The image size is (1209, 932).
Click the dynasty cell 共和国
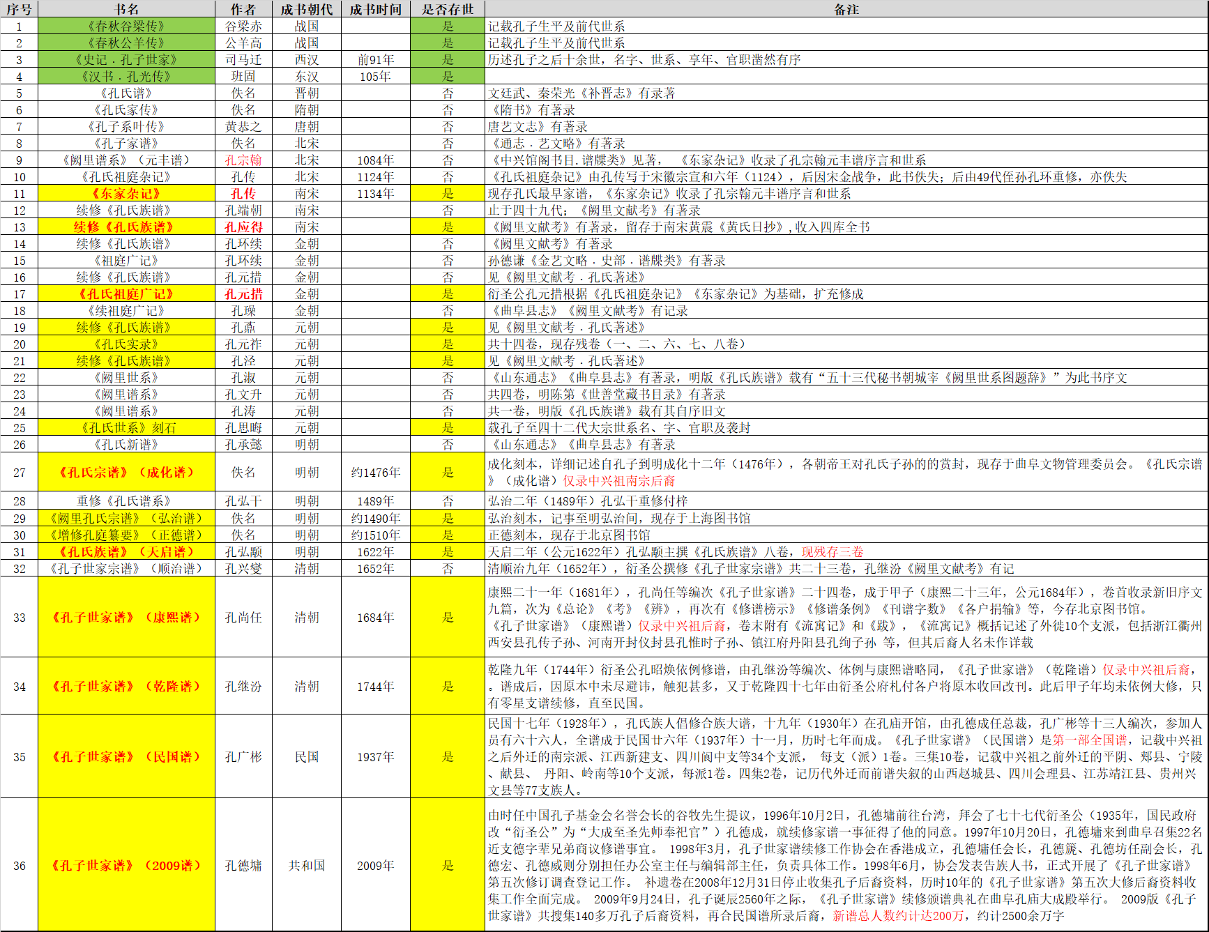pos(306,866)
